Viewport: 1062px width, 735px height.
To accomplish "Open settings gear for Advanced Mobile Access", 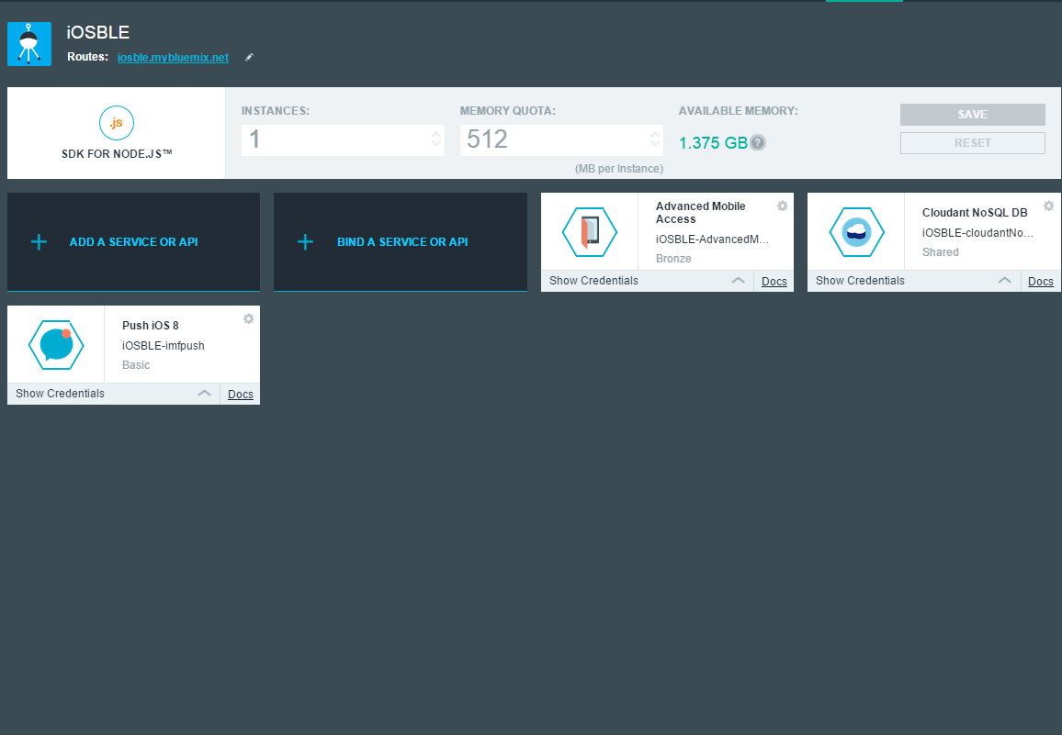I will 783,206.
